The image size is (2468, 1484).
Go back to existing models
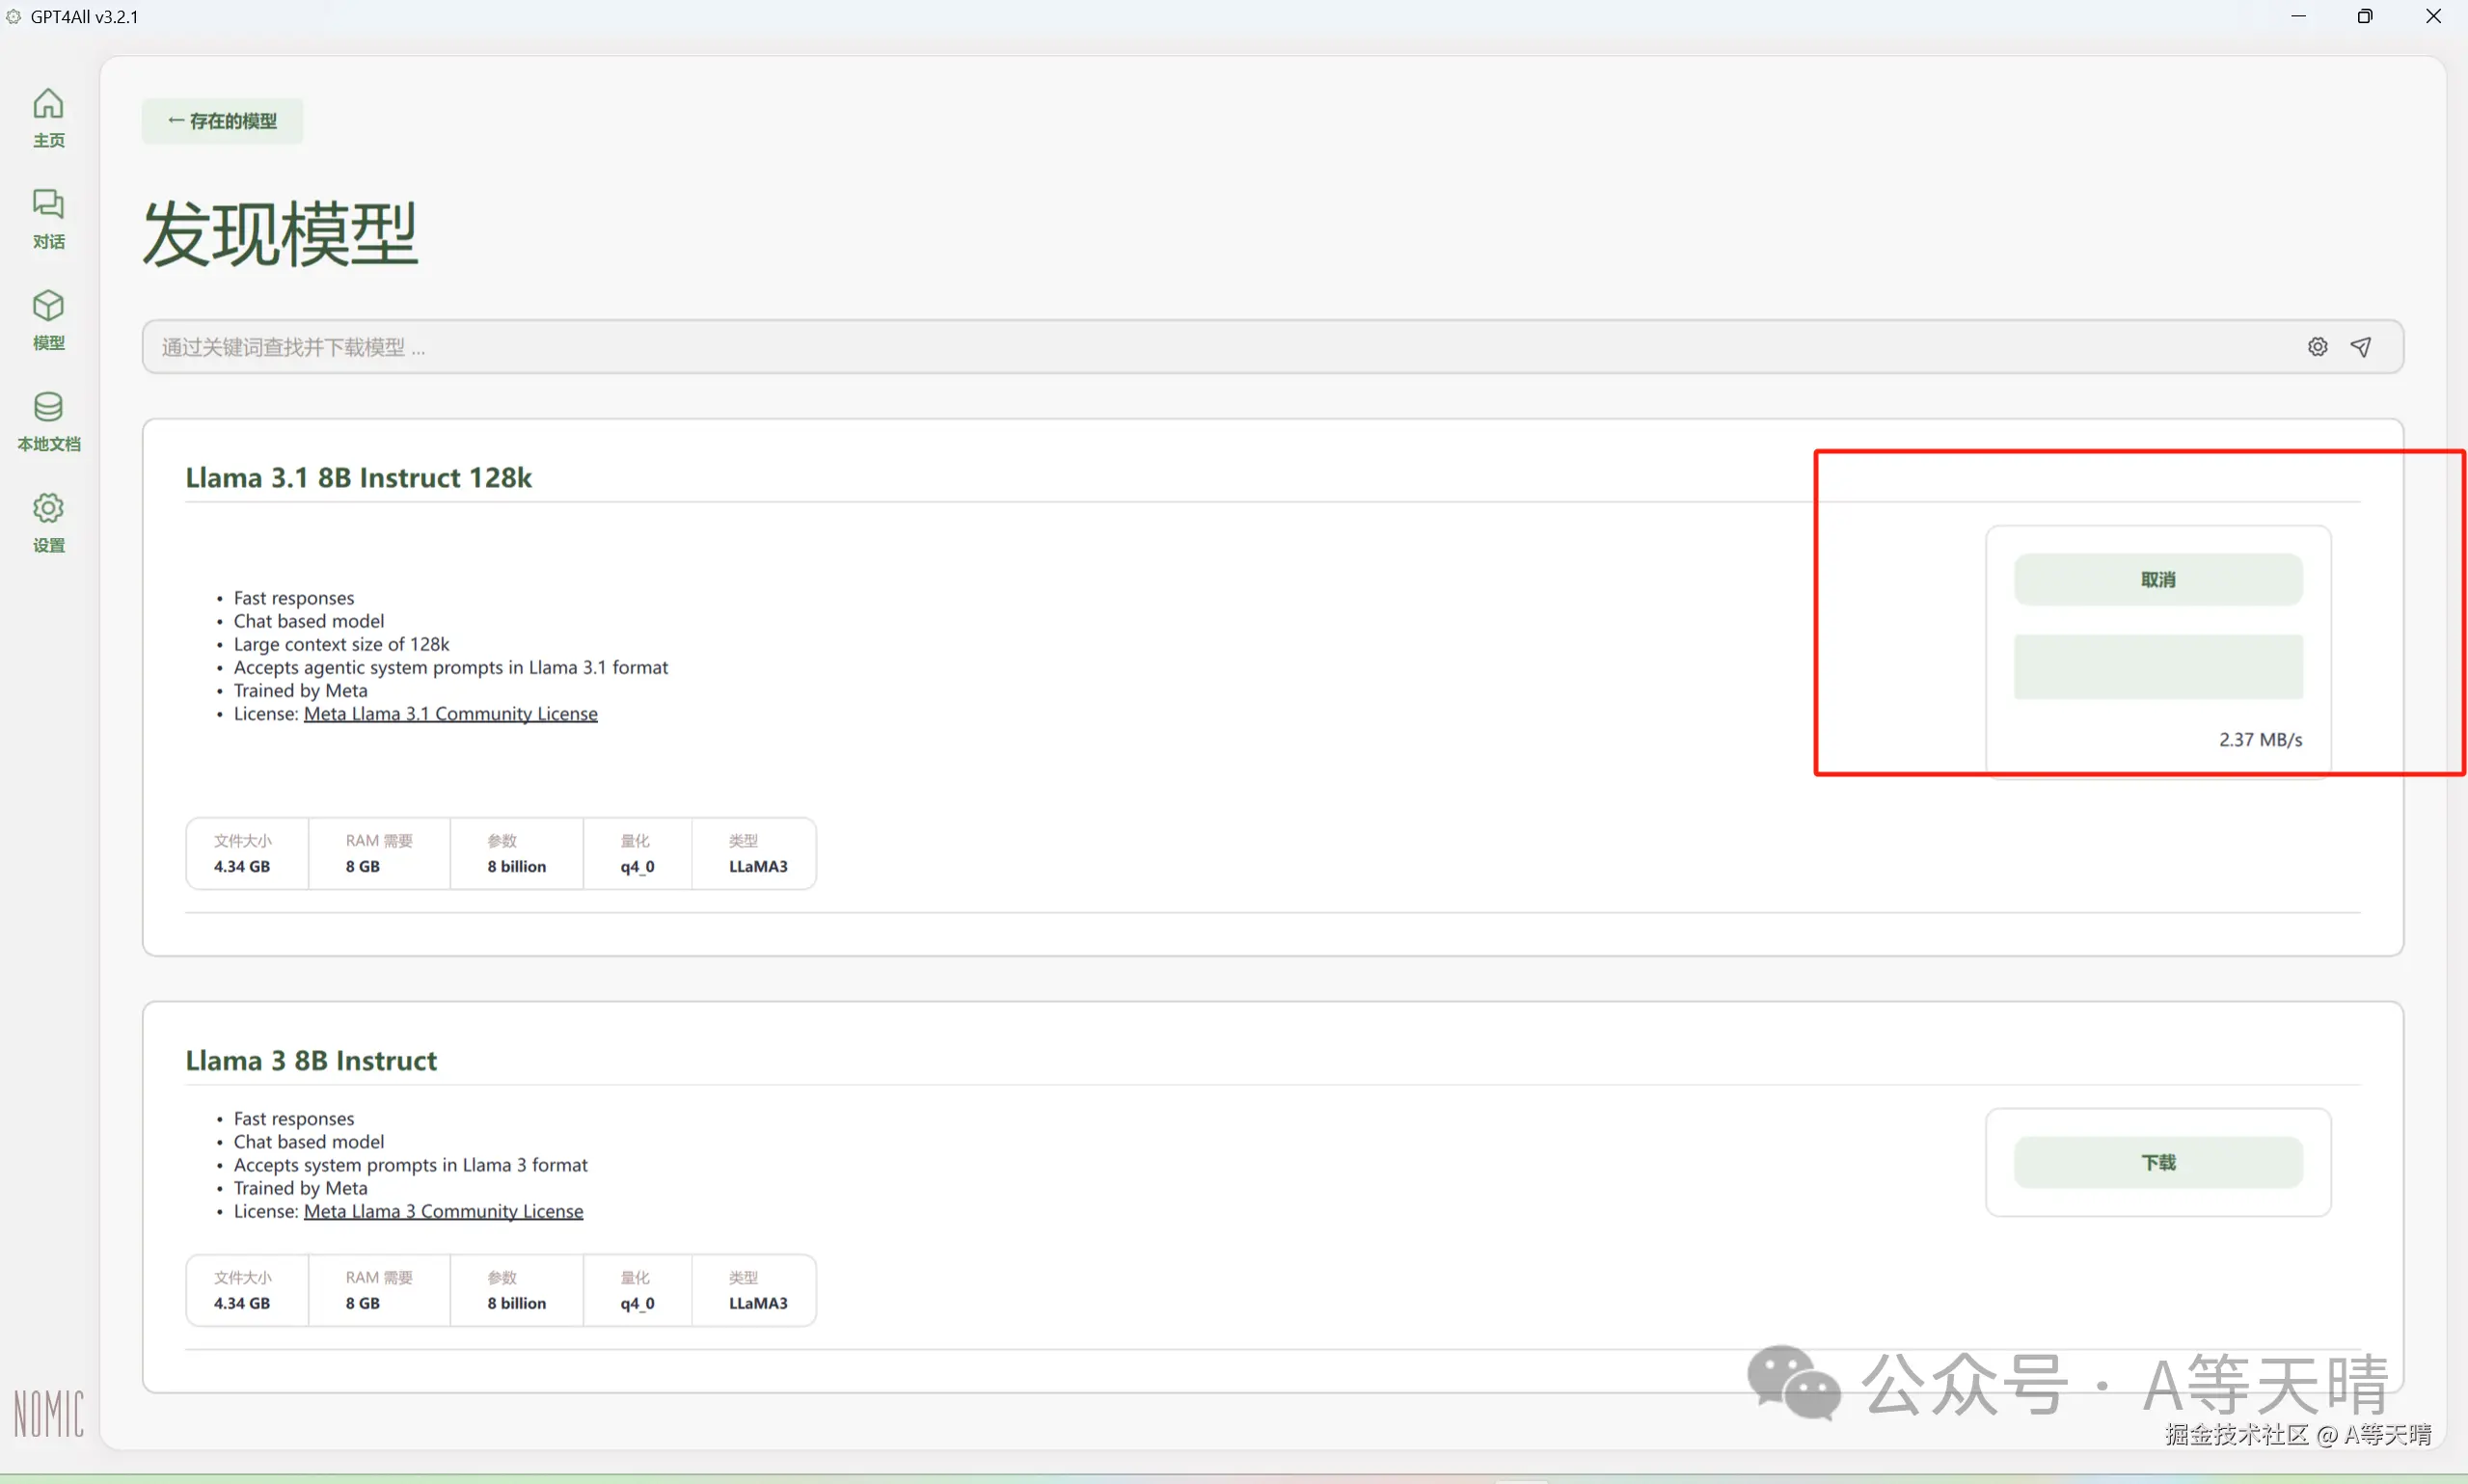222,121
